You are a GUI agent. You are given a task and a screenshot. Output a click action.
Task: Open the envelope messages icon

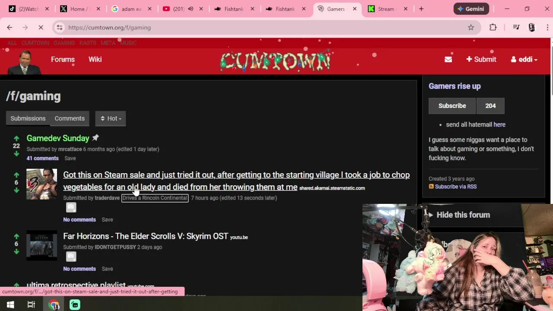click(x=448, y=59)
